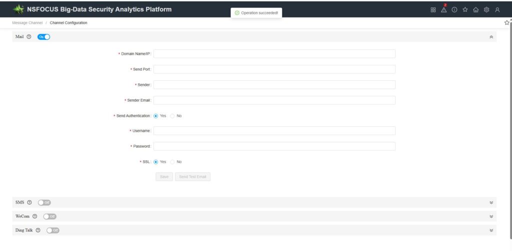Go to home via house icon
The height and width of the screenshot is (251, 512).
pos(475,9)
